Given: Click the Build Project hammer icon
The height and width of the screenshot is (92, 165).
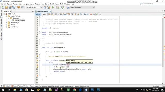Looking at the screenshot, I should click(x=45, y=7).
